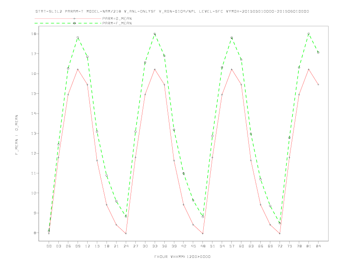Viewport: 347px width, 268px height.
Task: Click x-axis tick label 57
Action: click(x=232, y=246)
